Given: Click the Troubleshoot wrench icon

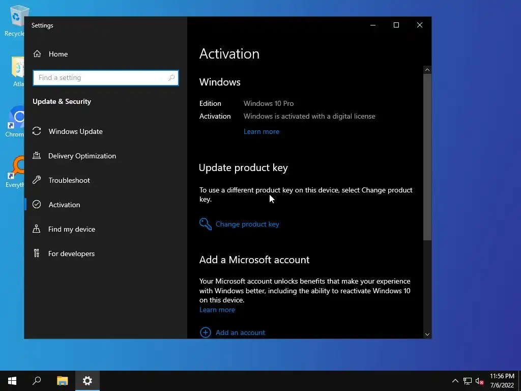Looking at the screenshot, I should tap(37, 180).
